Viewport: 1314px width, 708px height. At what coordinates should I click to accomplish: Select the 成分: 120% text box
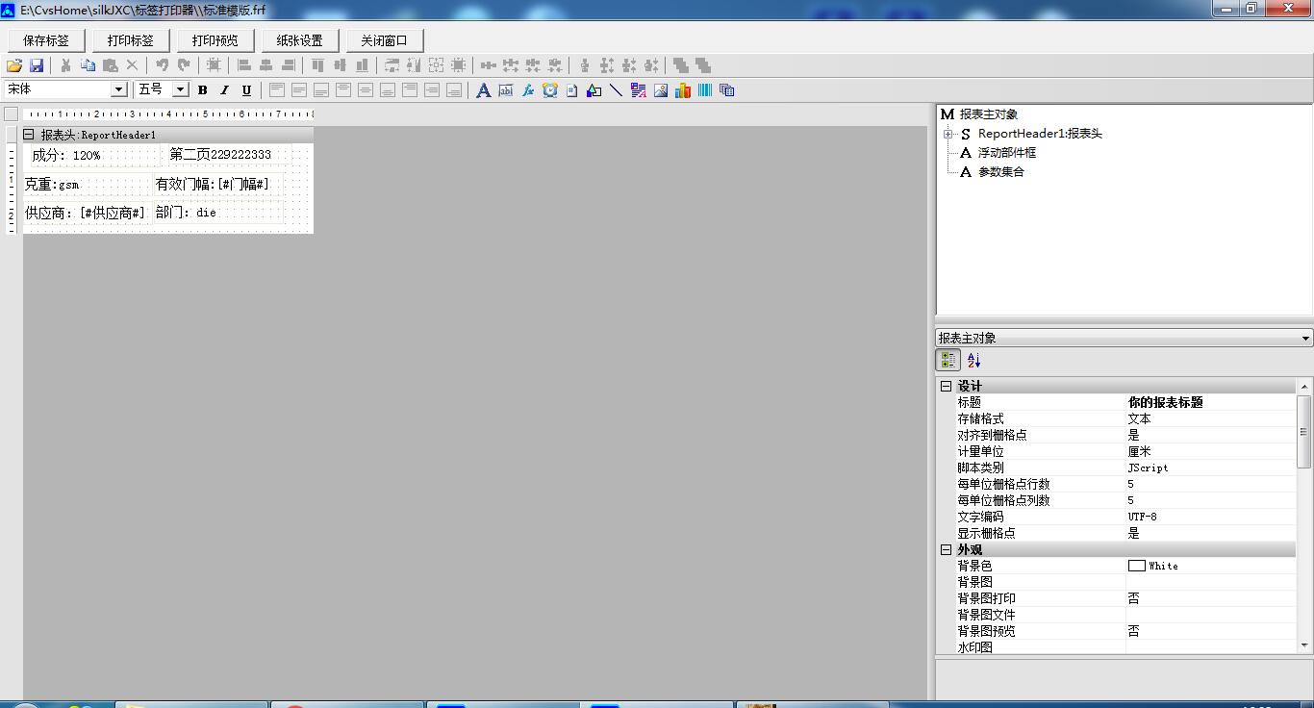[x=94, y=155]
